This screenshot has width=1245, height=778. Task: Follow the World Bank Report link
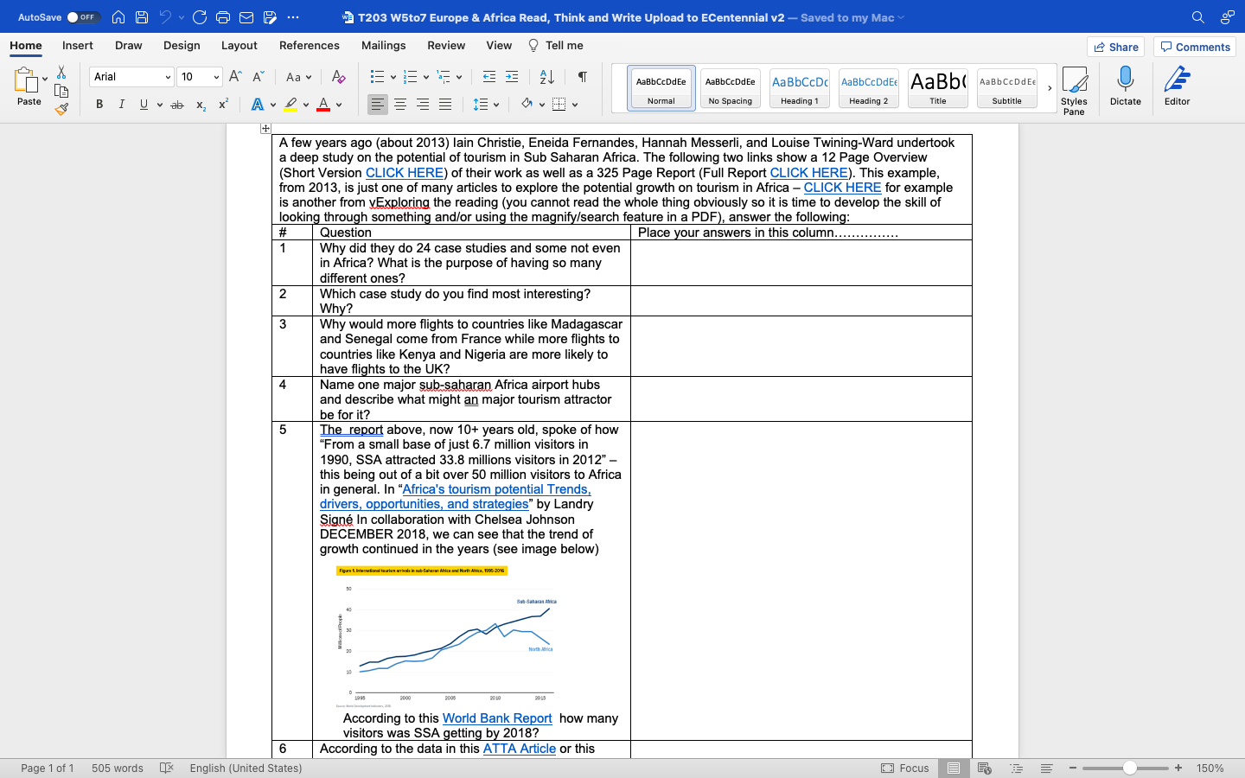497,718
